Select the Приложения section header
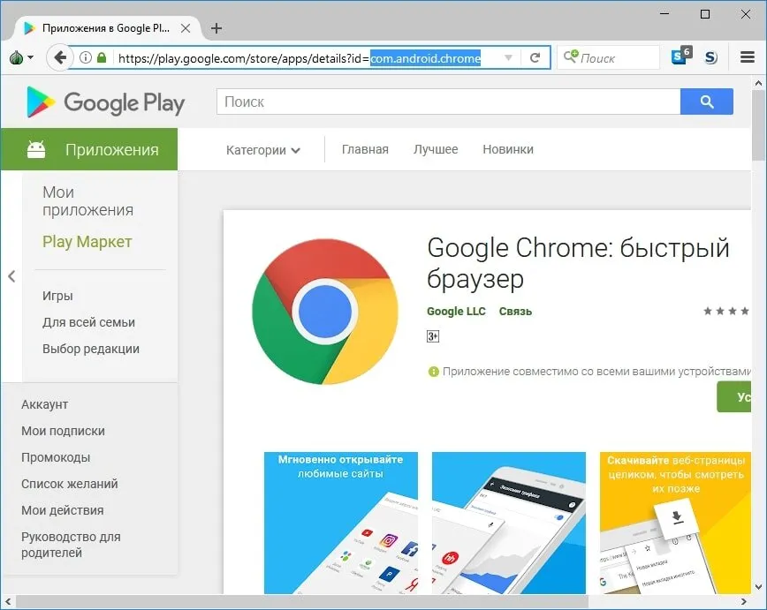The image size is (767, 610). click(89, 149)
